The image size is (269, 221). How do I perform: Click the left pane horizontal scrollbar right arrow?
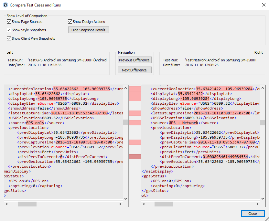[x=120, y=204]
